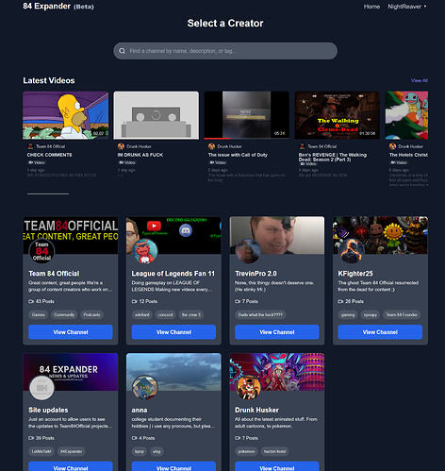Viewport: 445px width, 471px height.
Task: Focus the Find a channel search field
Action: tap(225, 51)
